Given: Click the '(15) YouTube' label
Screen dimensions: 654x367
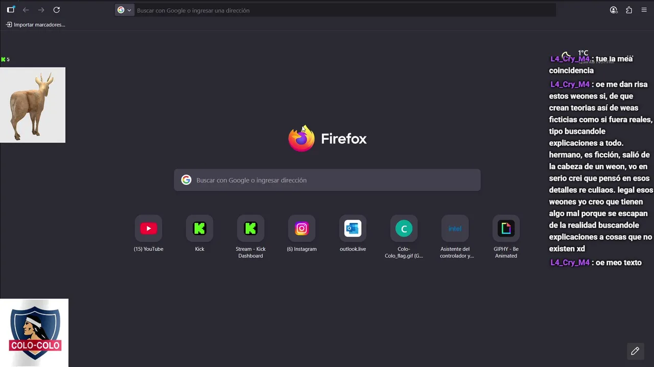Looking at the screenshot, I should click(149, 249).
